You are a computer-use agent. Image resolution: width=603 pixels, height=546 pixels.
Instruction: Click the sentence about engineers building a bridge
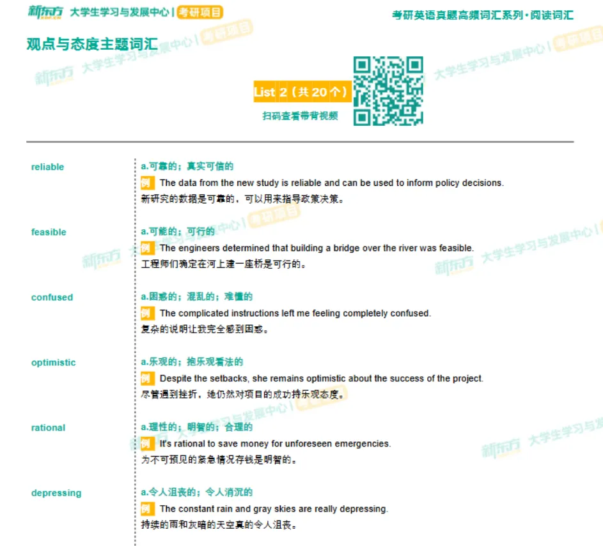pyautogui.click(x=317, y=248)
